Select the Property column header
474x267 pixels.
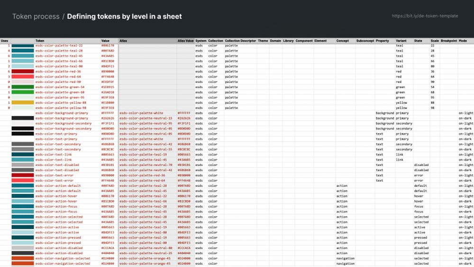coord(383,40)
